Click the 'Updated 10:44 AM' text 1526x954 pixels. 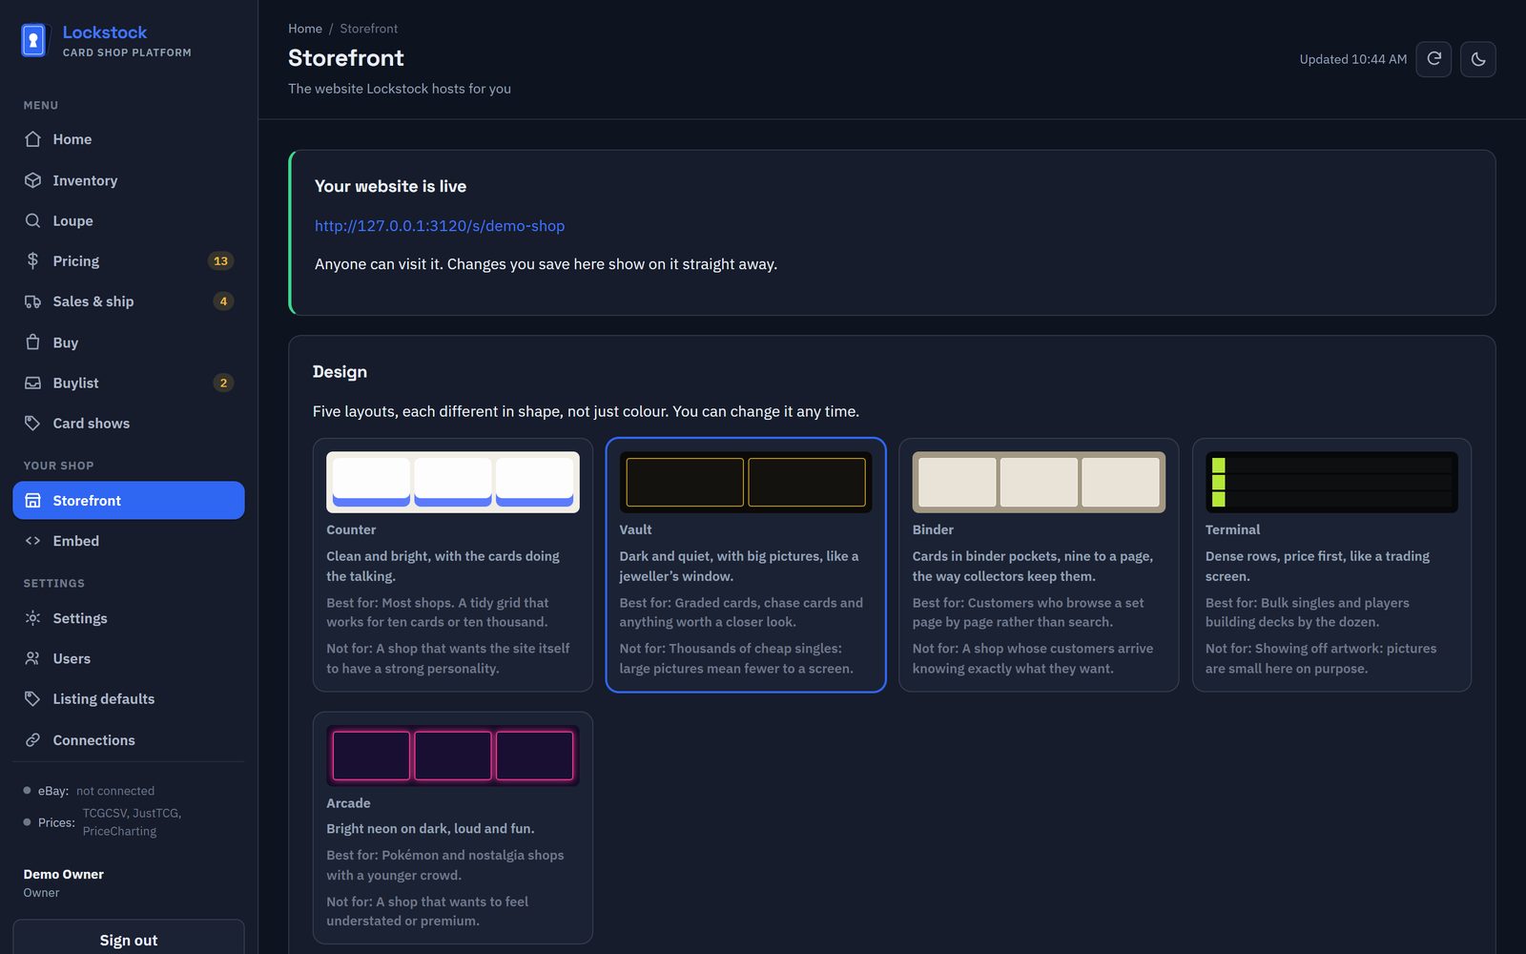point(1353,59)
